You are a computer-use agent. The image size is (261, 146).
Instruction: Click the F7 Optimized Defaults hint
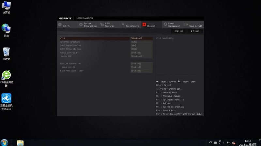point(170,100)
